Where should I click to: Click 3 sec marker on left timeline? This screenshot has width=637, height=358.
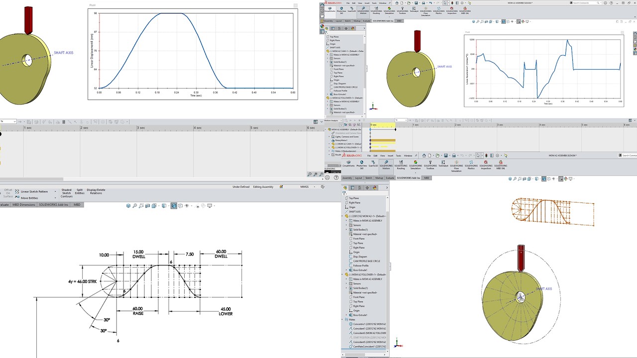pyautogui.click(x=141, y=128)
